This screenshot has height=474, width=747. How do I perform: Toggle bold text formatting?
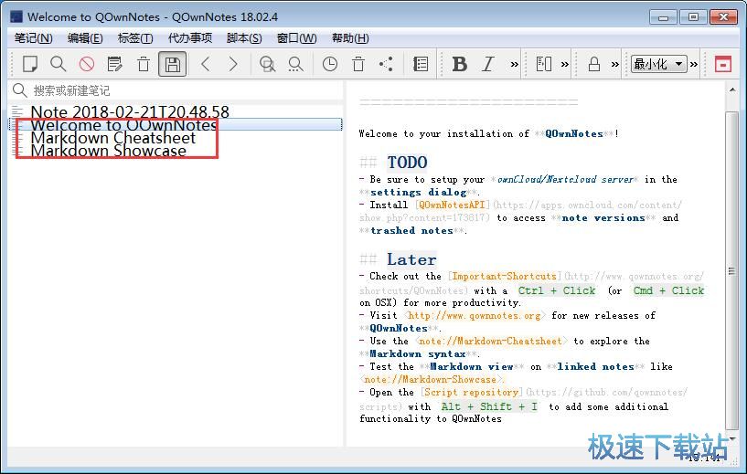click(x=459, y=64)
